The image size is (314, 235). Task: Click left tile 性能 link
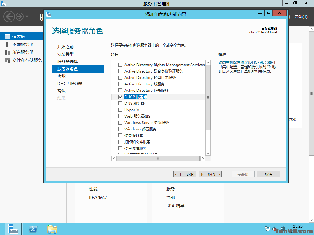93,189
